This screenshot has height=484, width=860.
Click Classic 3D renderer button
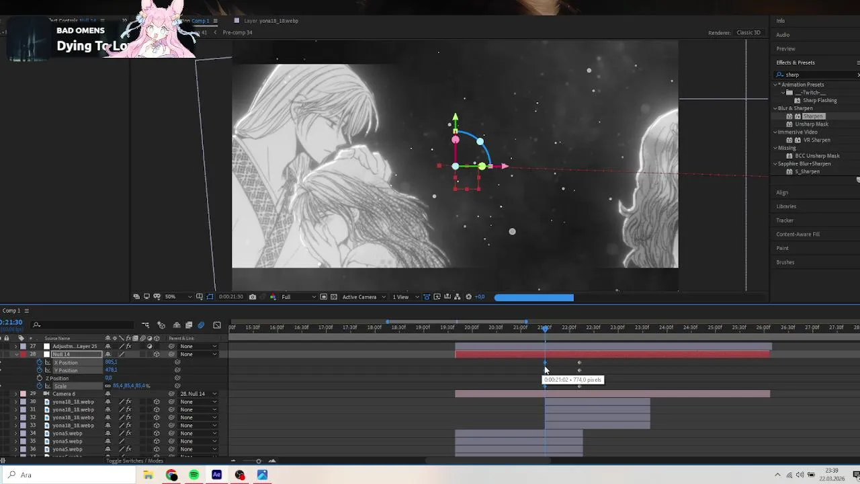pos(748,33)
